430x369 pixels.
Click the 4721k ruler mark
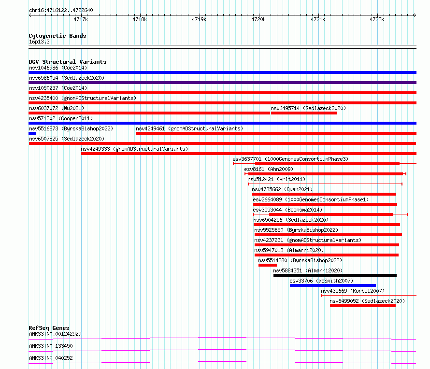[x=318, y=19]
